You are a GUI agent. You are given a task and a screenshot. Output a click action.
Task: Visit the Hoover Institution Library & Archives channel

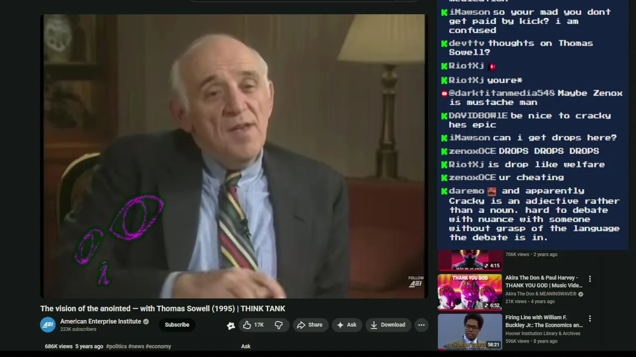(543, 334)
